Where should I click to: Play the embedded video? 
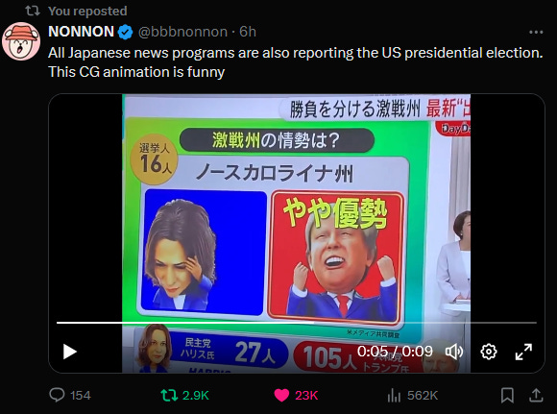[70, 352]
